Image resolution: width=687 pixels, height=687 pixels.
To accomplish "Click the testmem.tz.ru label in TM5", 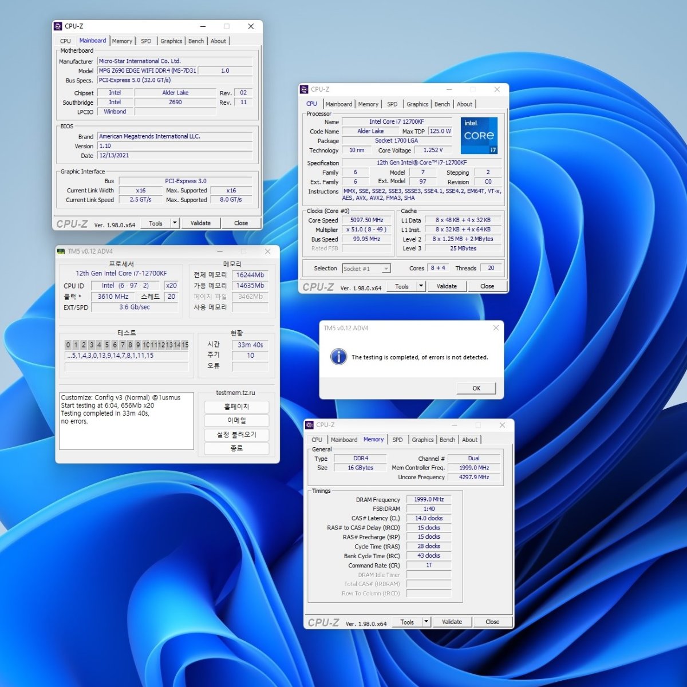I will 235,393.
